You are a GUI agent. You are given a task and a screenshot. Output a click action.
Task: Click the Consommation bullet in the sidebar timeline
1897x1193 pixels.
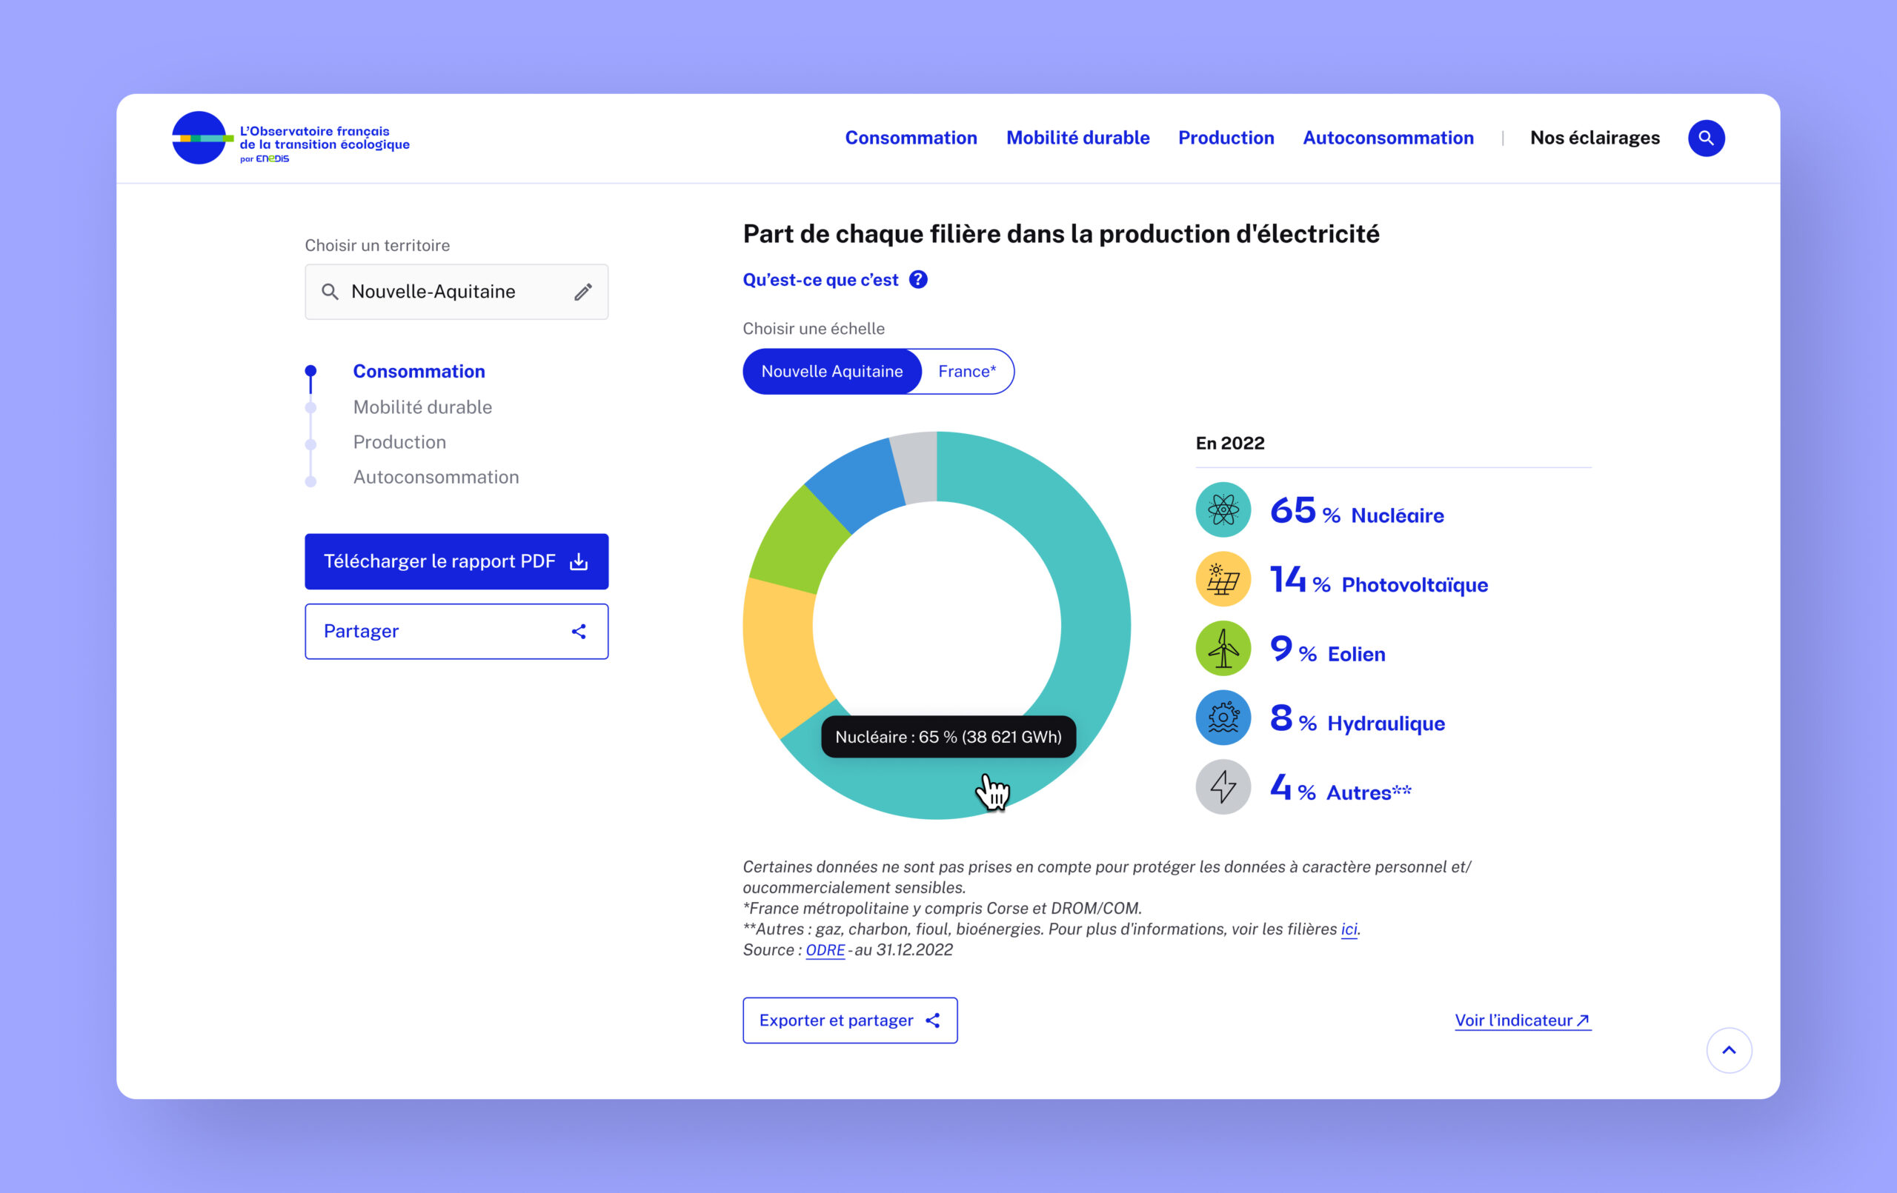(310, 370)
